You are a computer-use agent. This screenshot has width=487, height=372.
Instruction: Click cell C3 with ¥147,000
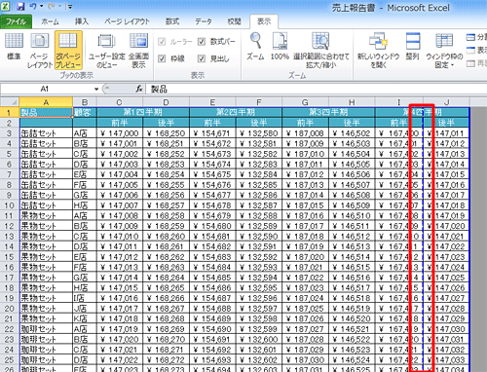120,133
